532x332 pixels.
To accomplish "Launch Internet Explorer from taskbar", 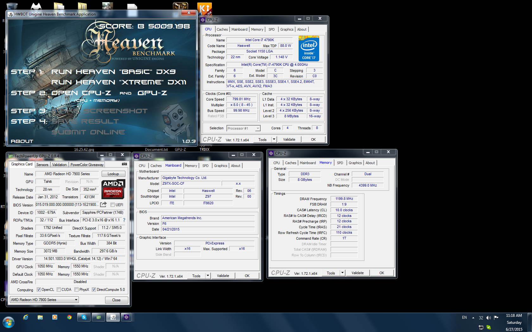I will (26, 317).
